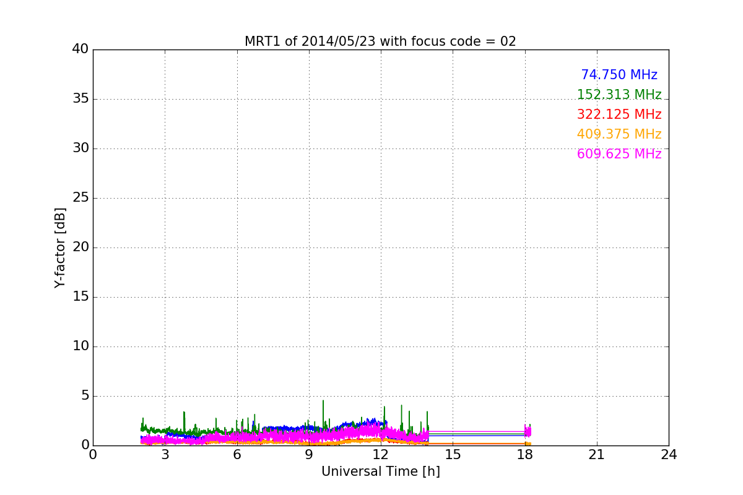Screen dimensions: 743x495
Task: Click the plot title 'MRT1 of 2014/05/23 with focus code = 02'
Action: (380, 41)
